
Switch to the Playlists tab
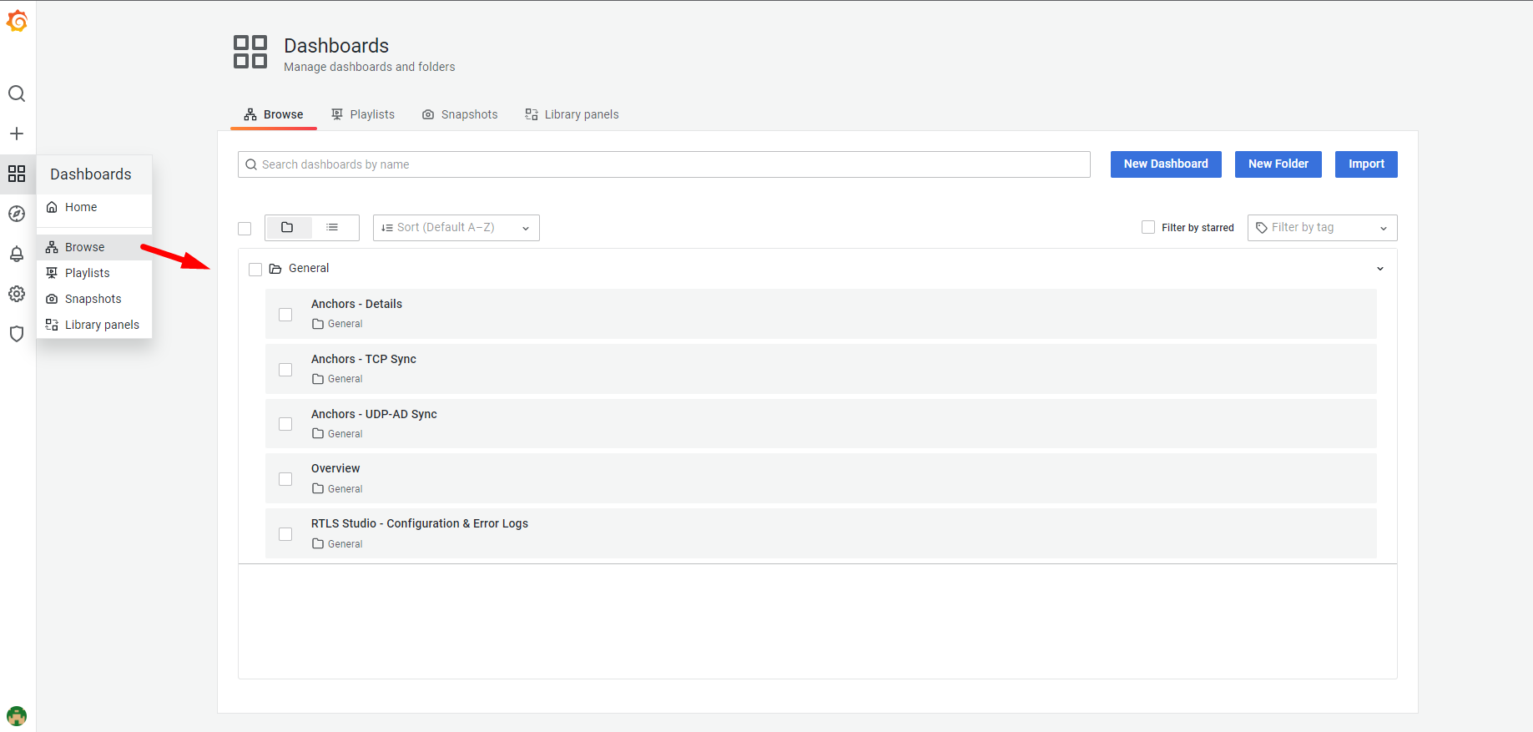point(363,114)
